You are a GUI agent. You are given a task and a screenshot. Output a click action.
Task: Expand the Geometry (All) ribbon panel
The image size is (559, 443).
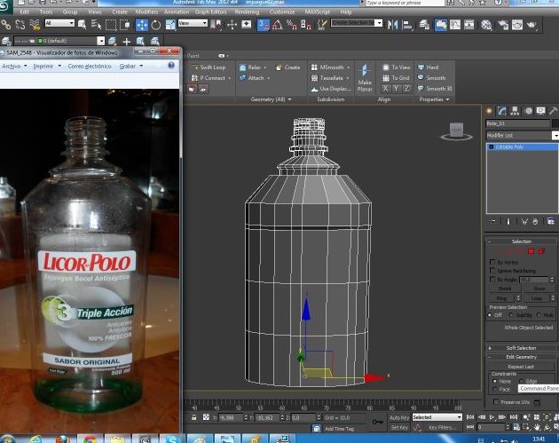pos(271,99)
